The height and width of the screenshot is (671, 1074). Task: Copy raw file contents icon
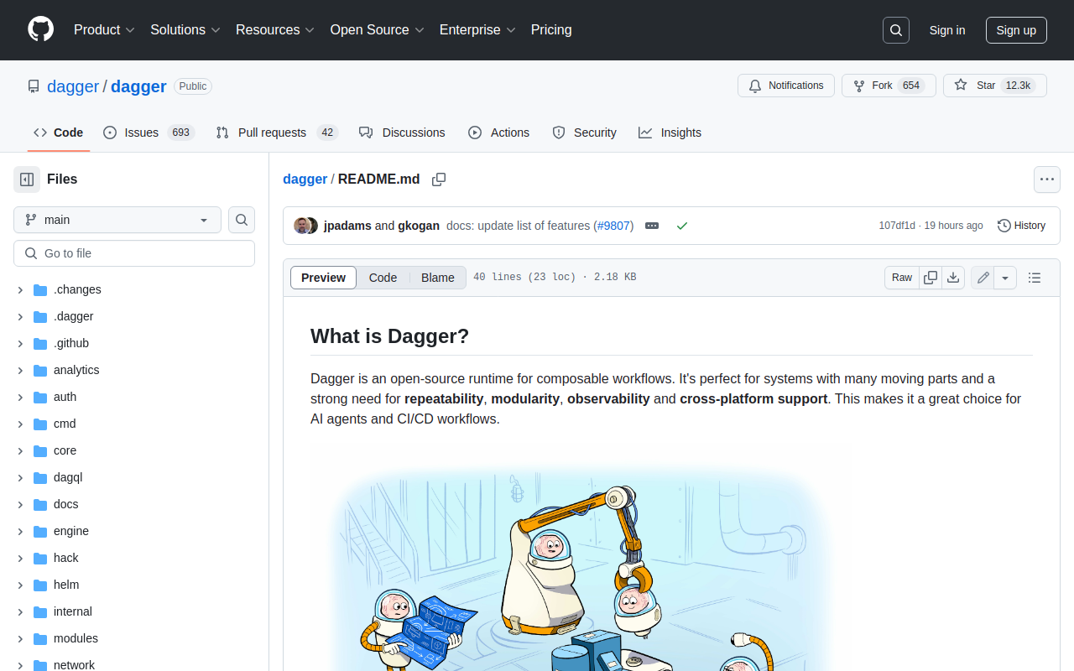pos(931,278)
